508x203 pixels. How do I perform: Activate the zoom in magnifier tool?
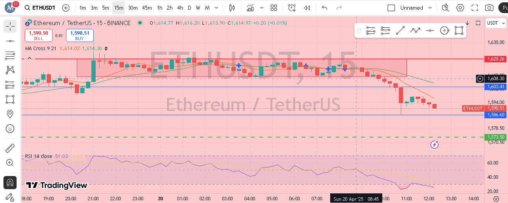tap(10, 163)
